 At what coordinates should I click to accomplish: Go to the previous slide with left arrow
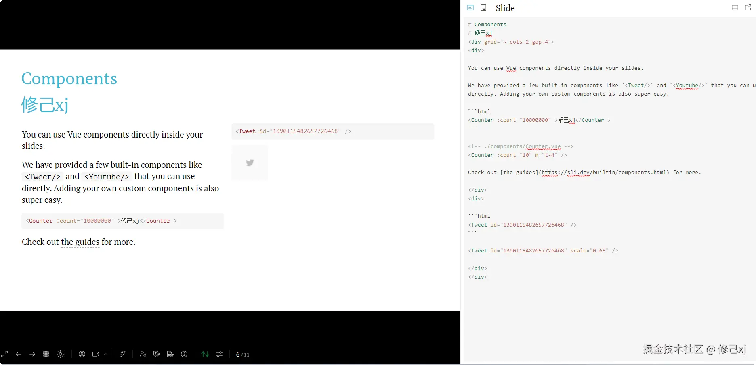[x=19, y=354]
